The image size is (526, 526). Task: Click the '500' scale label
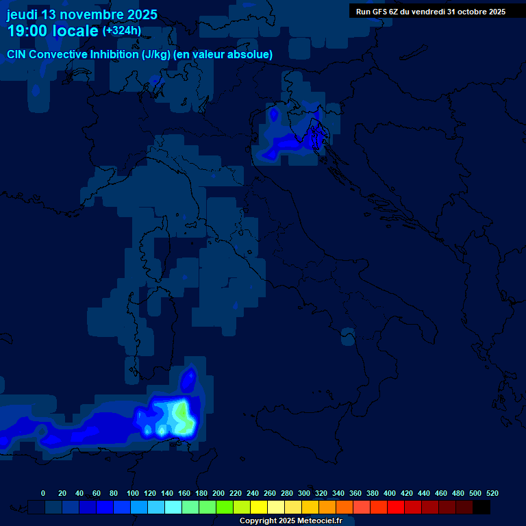click(x=475, y=493)
